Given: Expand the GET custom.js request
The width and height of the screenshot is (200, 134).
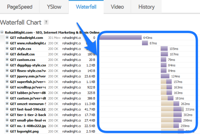Looking at the screenshot, I should coord(7,98).
